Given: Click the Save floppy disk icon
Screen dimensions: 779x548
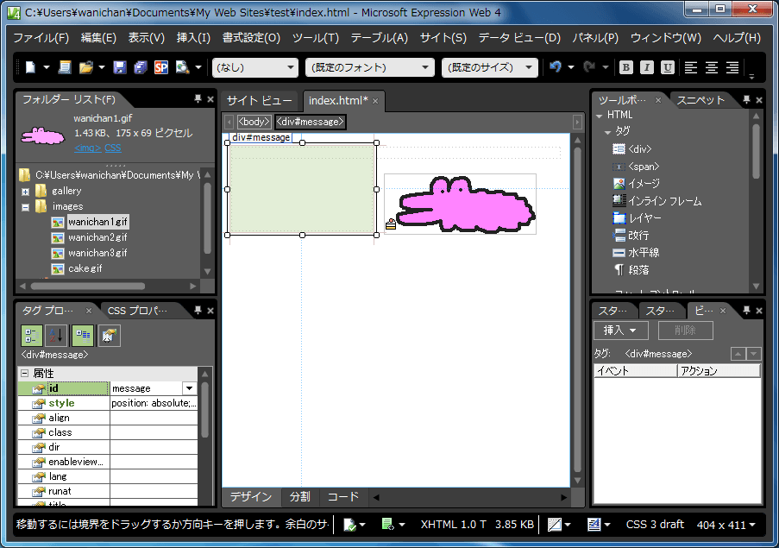Looking at the screenshot, I should click(x=120, y=67).
